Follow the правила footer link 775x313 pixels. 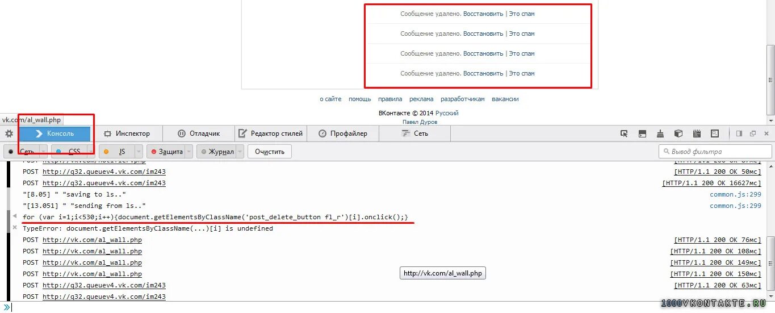click(x=390, y=99)
